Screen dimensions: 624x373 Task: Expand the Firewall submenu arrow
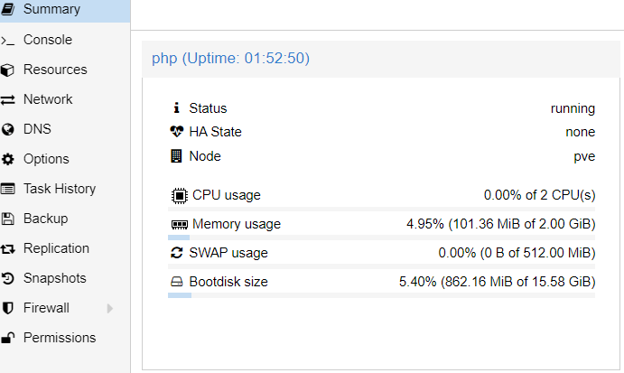point(110,308)
